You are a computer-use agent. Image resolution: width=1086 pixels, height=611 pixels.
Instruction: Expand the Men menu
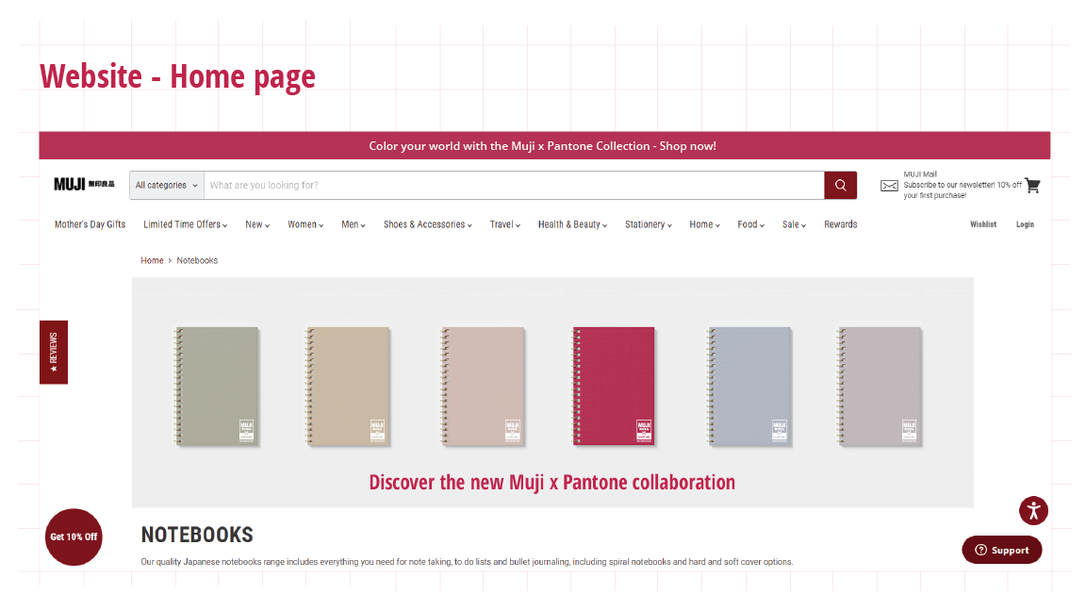pos(354,224)
